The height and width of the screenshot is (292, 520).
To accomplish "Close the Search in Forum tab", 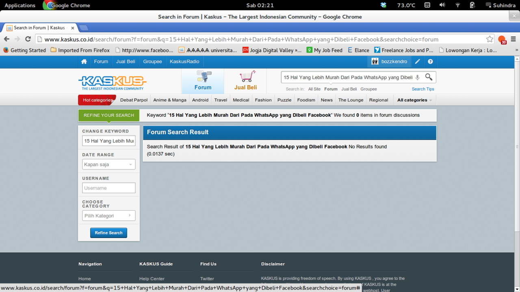I will 73,28.
